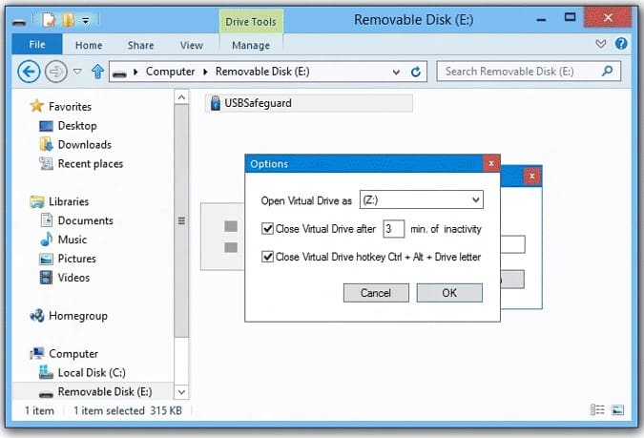The height and width of the screenshot is (438, 644).
Task: Switch to large icons view
Action: [617, 409]
